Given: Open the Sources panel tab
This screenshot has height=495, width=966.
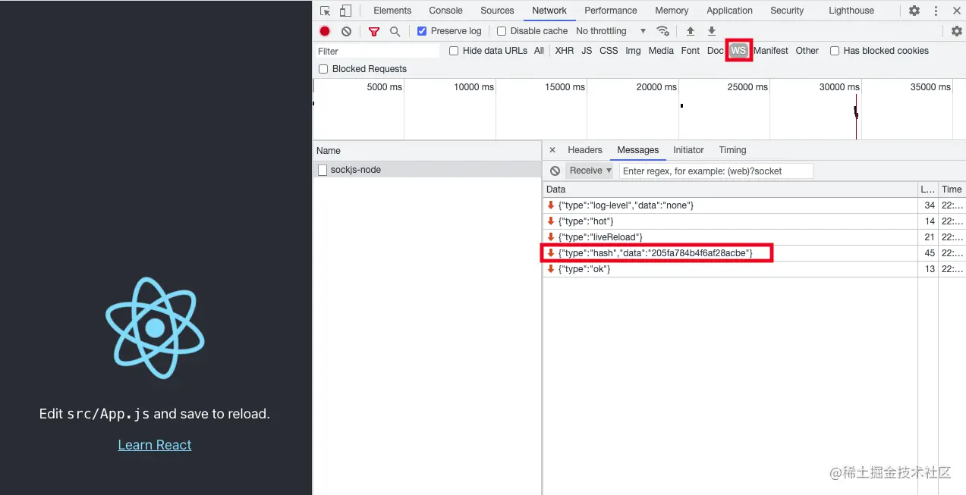Looking at the screenshot, I should click(x=497, y=11).
